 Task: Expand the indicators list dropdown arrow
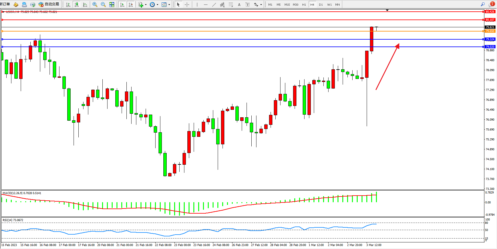point(146,4)
